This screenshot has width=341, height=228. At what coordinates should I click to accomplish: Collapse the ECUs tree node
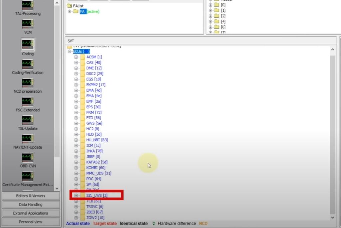tap(70, 51)
